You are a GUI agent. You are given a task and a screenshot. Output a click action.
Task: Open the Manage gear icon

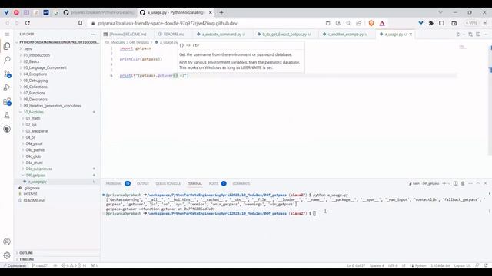tap(7, 255)
